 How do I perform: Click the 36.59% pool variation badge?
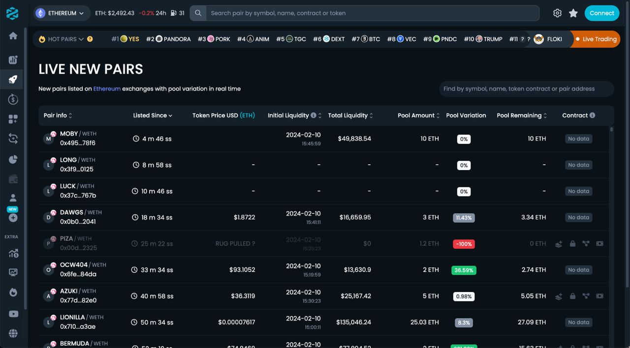[464, 270]
